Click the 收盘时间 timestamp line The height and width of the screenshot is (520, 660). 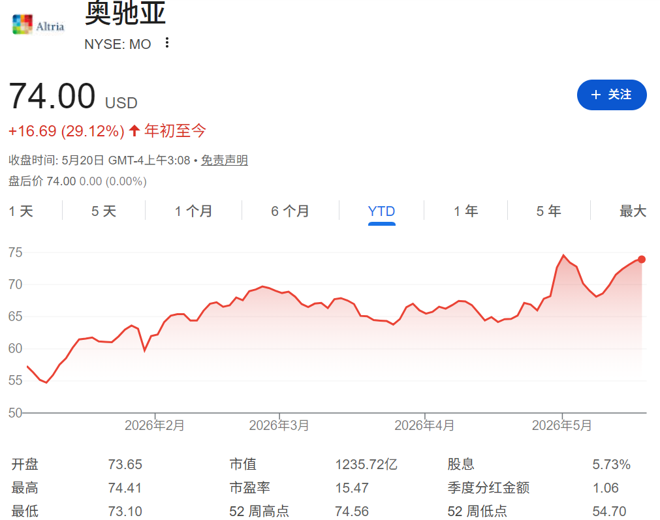(99, 161)
